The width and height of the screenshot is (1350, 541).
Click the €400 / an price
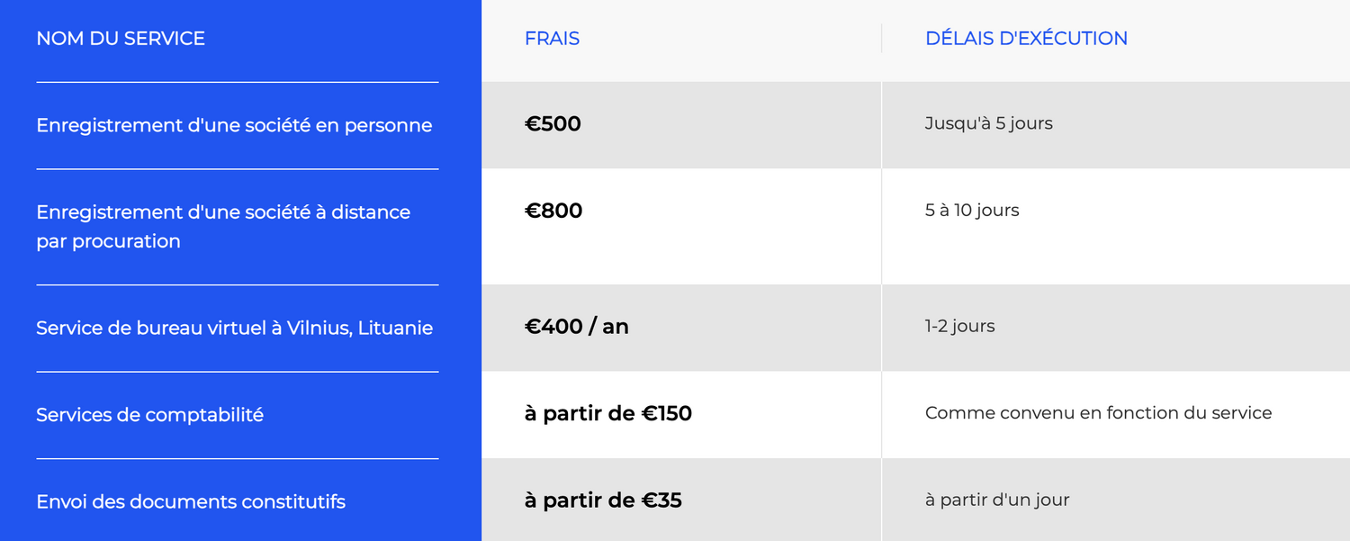coord(576,327)
